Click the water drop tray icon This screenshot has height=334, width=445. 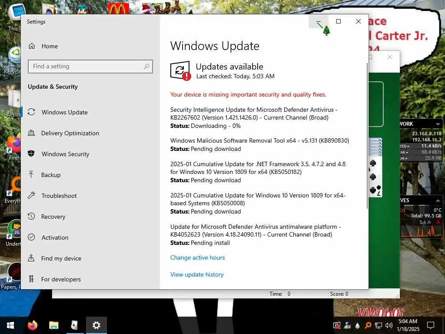click(358, 325)
